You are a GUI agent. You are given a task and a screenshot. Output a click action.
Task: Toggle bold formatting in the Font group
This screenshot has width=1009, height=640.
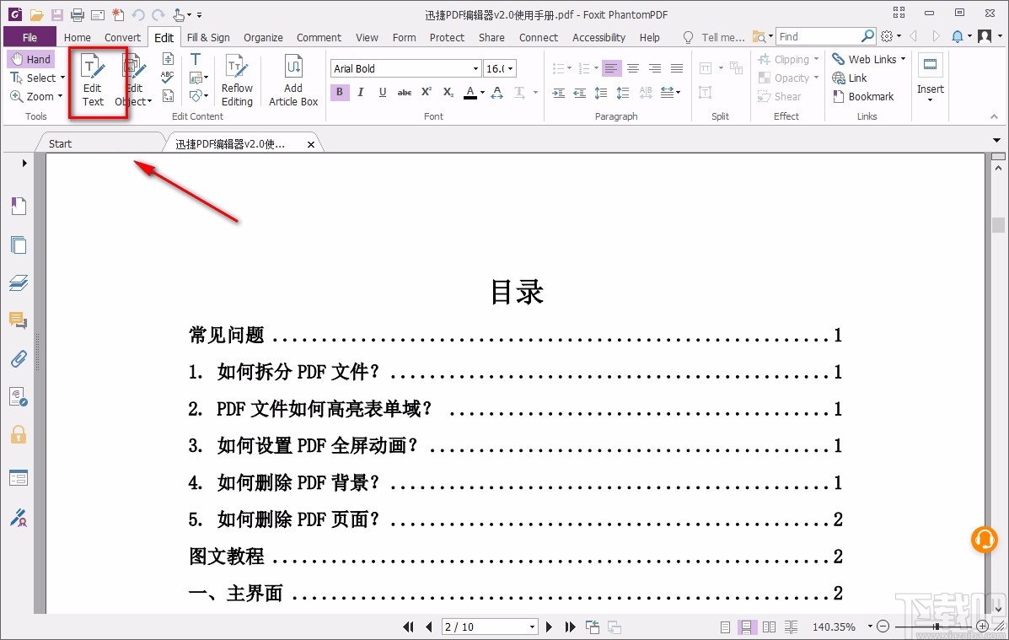(339, 92)
